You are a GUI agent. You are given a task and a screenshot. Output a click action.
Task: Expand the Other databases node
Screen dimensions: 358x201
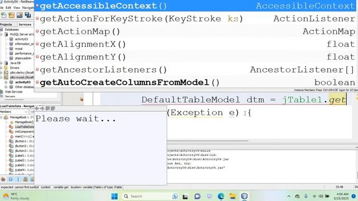pos(6,87)
